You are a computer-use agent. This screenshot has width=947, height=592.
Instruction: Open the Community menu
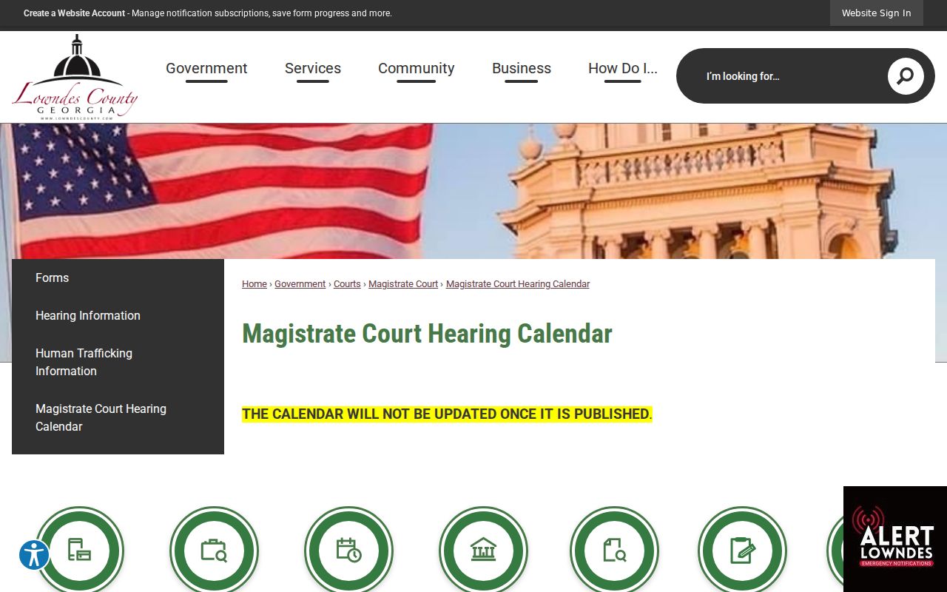pos(417,69)
